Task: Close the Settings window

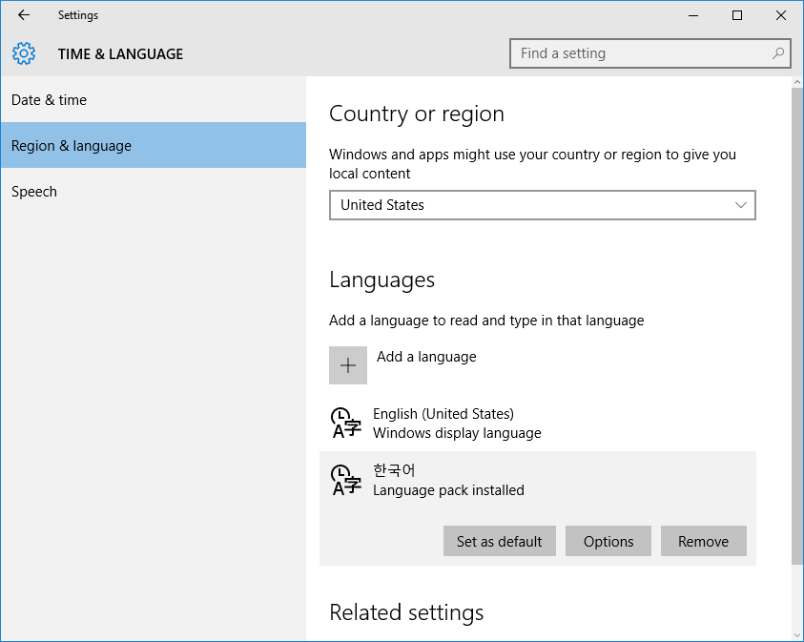Action: (780, 15)
